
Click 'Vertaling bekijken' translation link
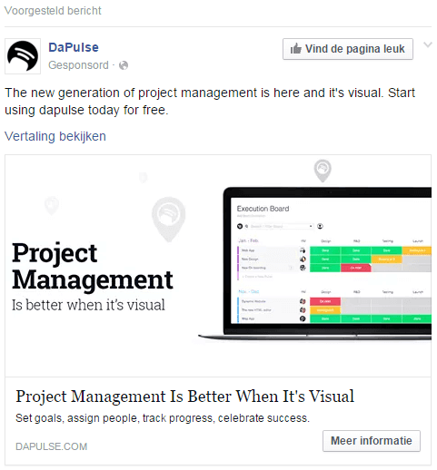click(x=55, y=136)
